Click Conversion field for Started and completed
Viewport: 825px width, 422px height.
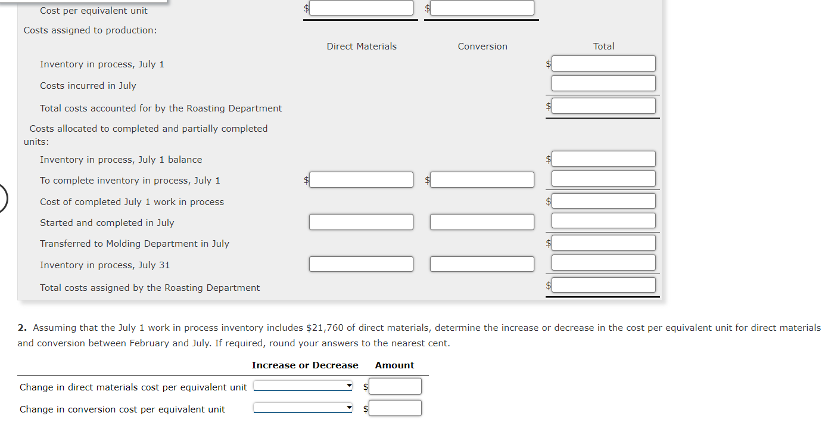[x=481, y=222]
